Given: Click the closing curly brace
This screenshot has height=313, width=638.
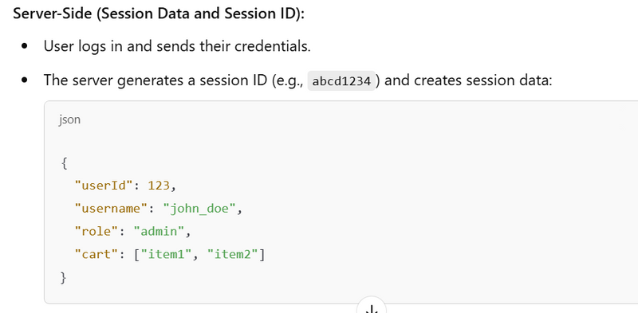Looking at the screenshot, I should pos(64,278).
